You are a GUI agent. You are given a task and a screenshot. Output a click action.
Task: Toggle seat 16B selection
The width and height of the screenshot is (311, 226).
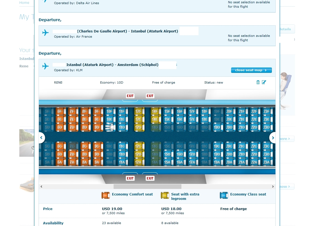179,155
